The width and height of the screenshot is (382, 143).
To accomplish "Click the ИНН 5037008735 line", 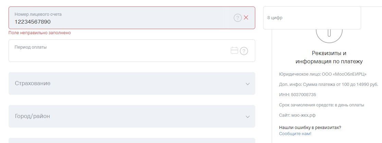I will (297, 94).
